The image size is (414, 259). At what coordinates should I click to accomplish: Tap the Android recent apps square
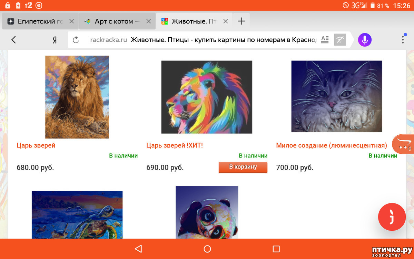(276, 249)
